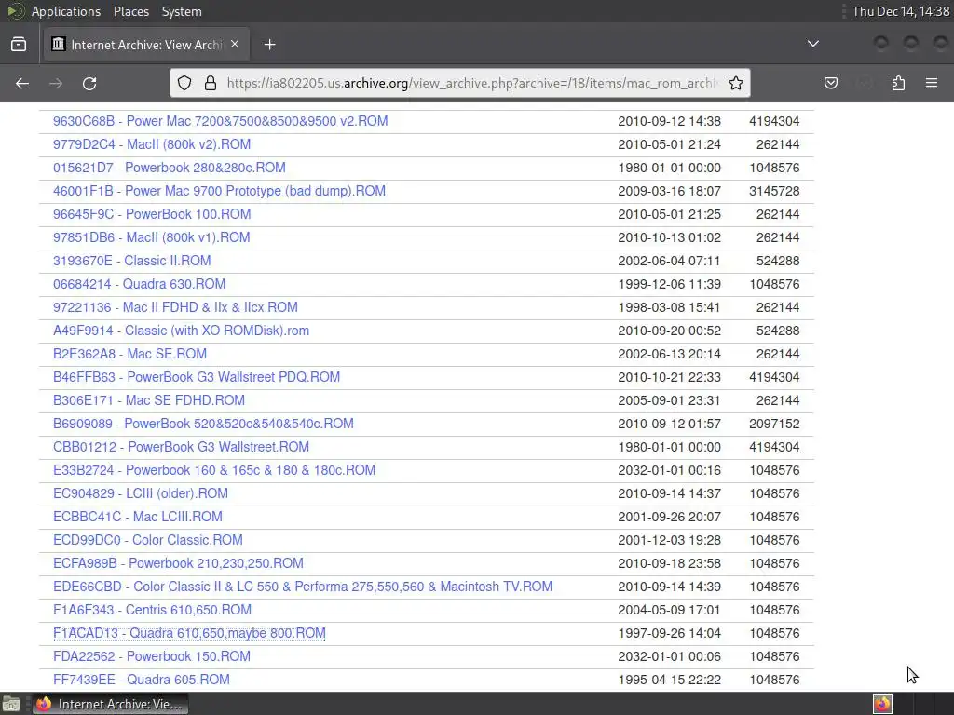Open a new browser tab
Screen dimensions: 954x715
269,45
